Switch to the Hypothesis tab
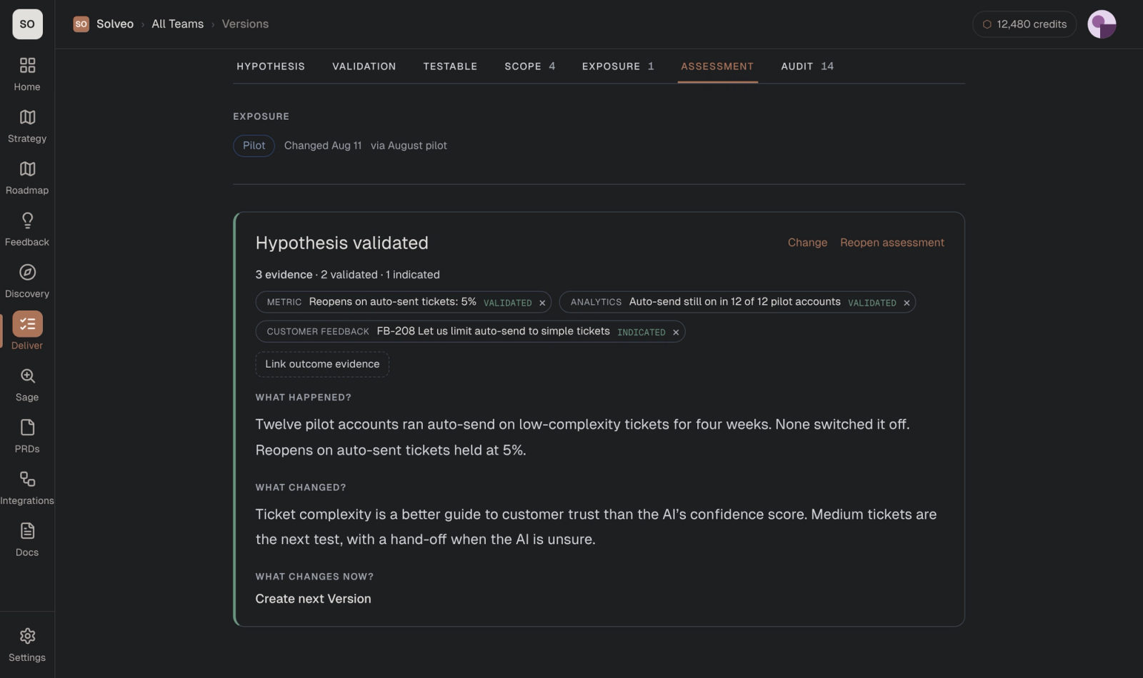The height and width of the screenshot is (678, 1143). pos(271,66)
